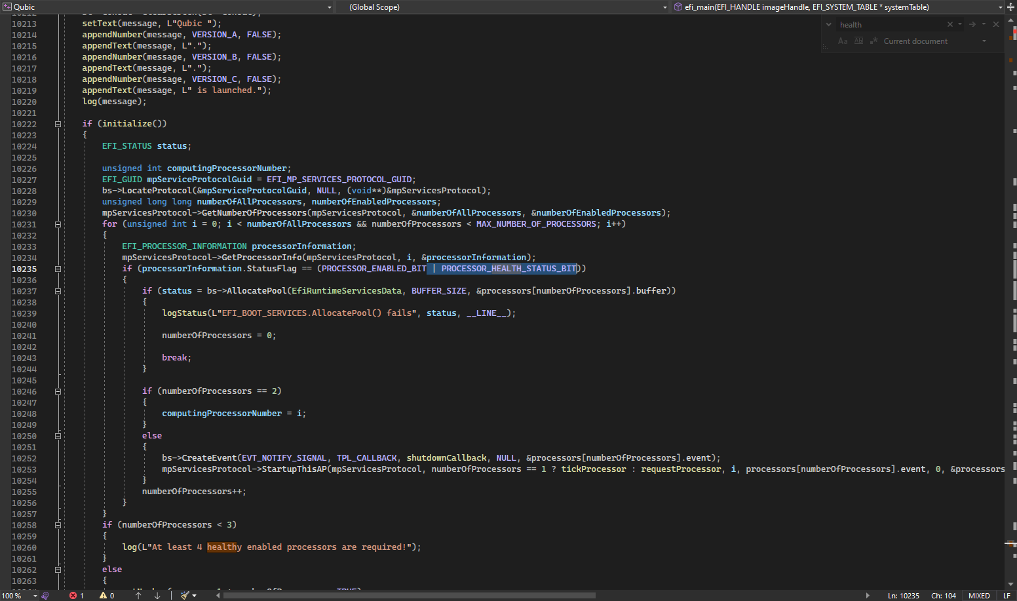
Task: Click the code cleanup broom icon
Action: click(x=185, y=596)
